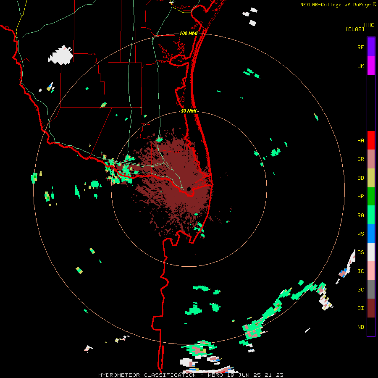Click the UK legend label
Screen dimensions: 378x378
(x=360, y=66)
